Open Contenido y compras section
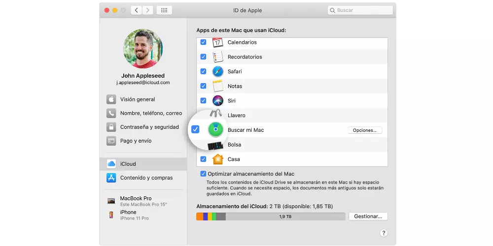493x246 pixels. [143, 178]
